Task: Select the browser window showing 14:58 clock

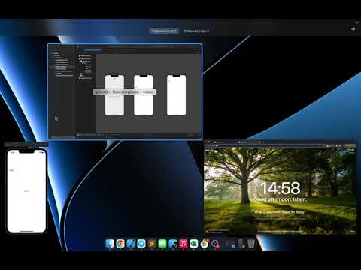Action: point(281,187)
